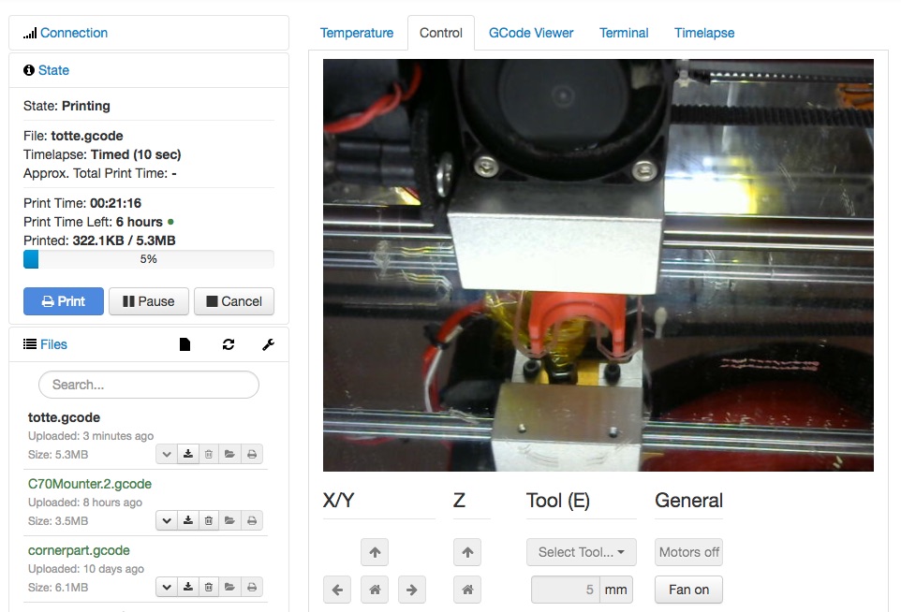
Task: Delete C70Mounter.2.gcode file
Action: (x=209, y=520)
